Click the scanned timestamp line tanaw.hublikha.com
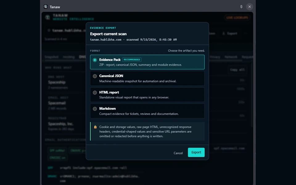The height and width of the screenshot is (185, 296). (x=133, y=40)
